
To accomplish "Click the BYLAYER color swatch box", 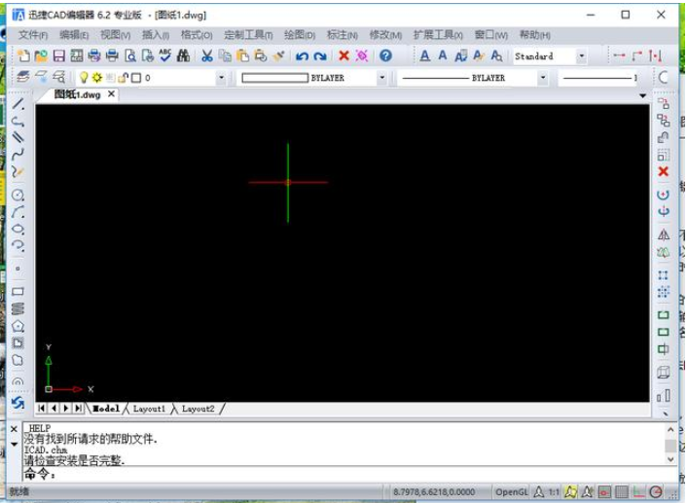I will click(274, 78).
